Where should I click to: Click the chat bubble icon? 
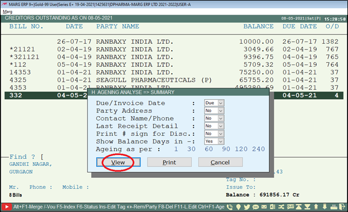pyautogui.click(x=290, y=207)
